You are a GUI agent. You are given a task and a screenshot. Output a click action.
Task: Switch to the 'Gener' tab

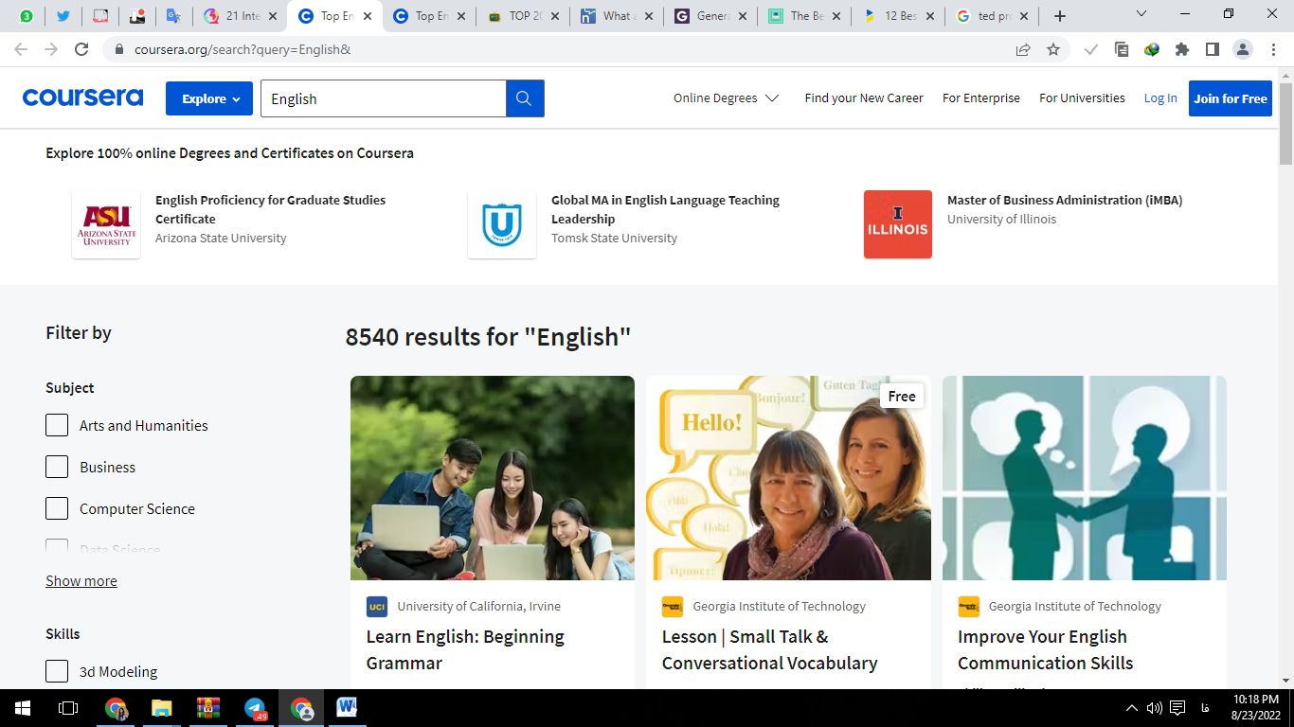pyautogui.click(x=711, y=16)
